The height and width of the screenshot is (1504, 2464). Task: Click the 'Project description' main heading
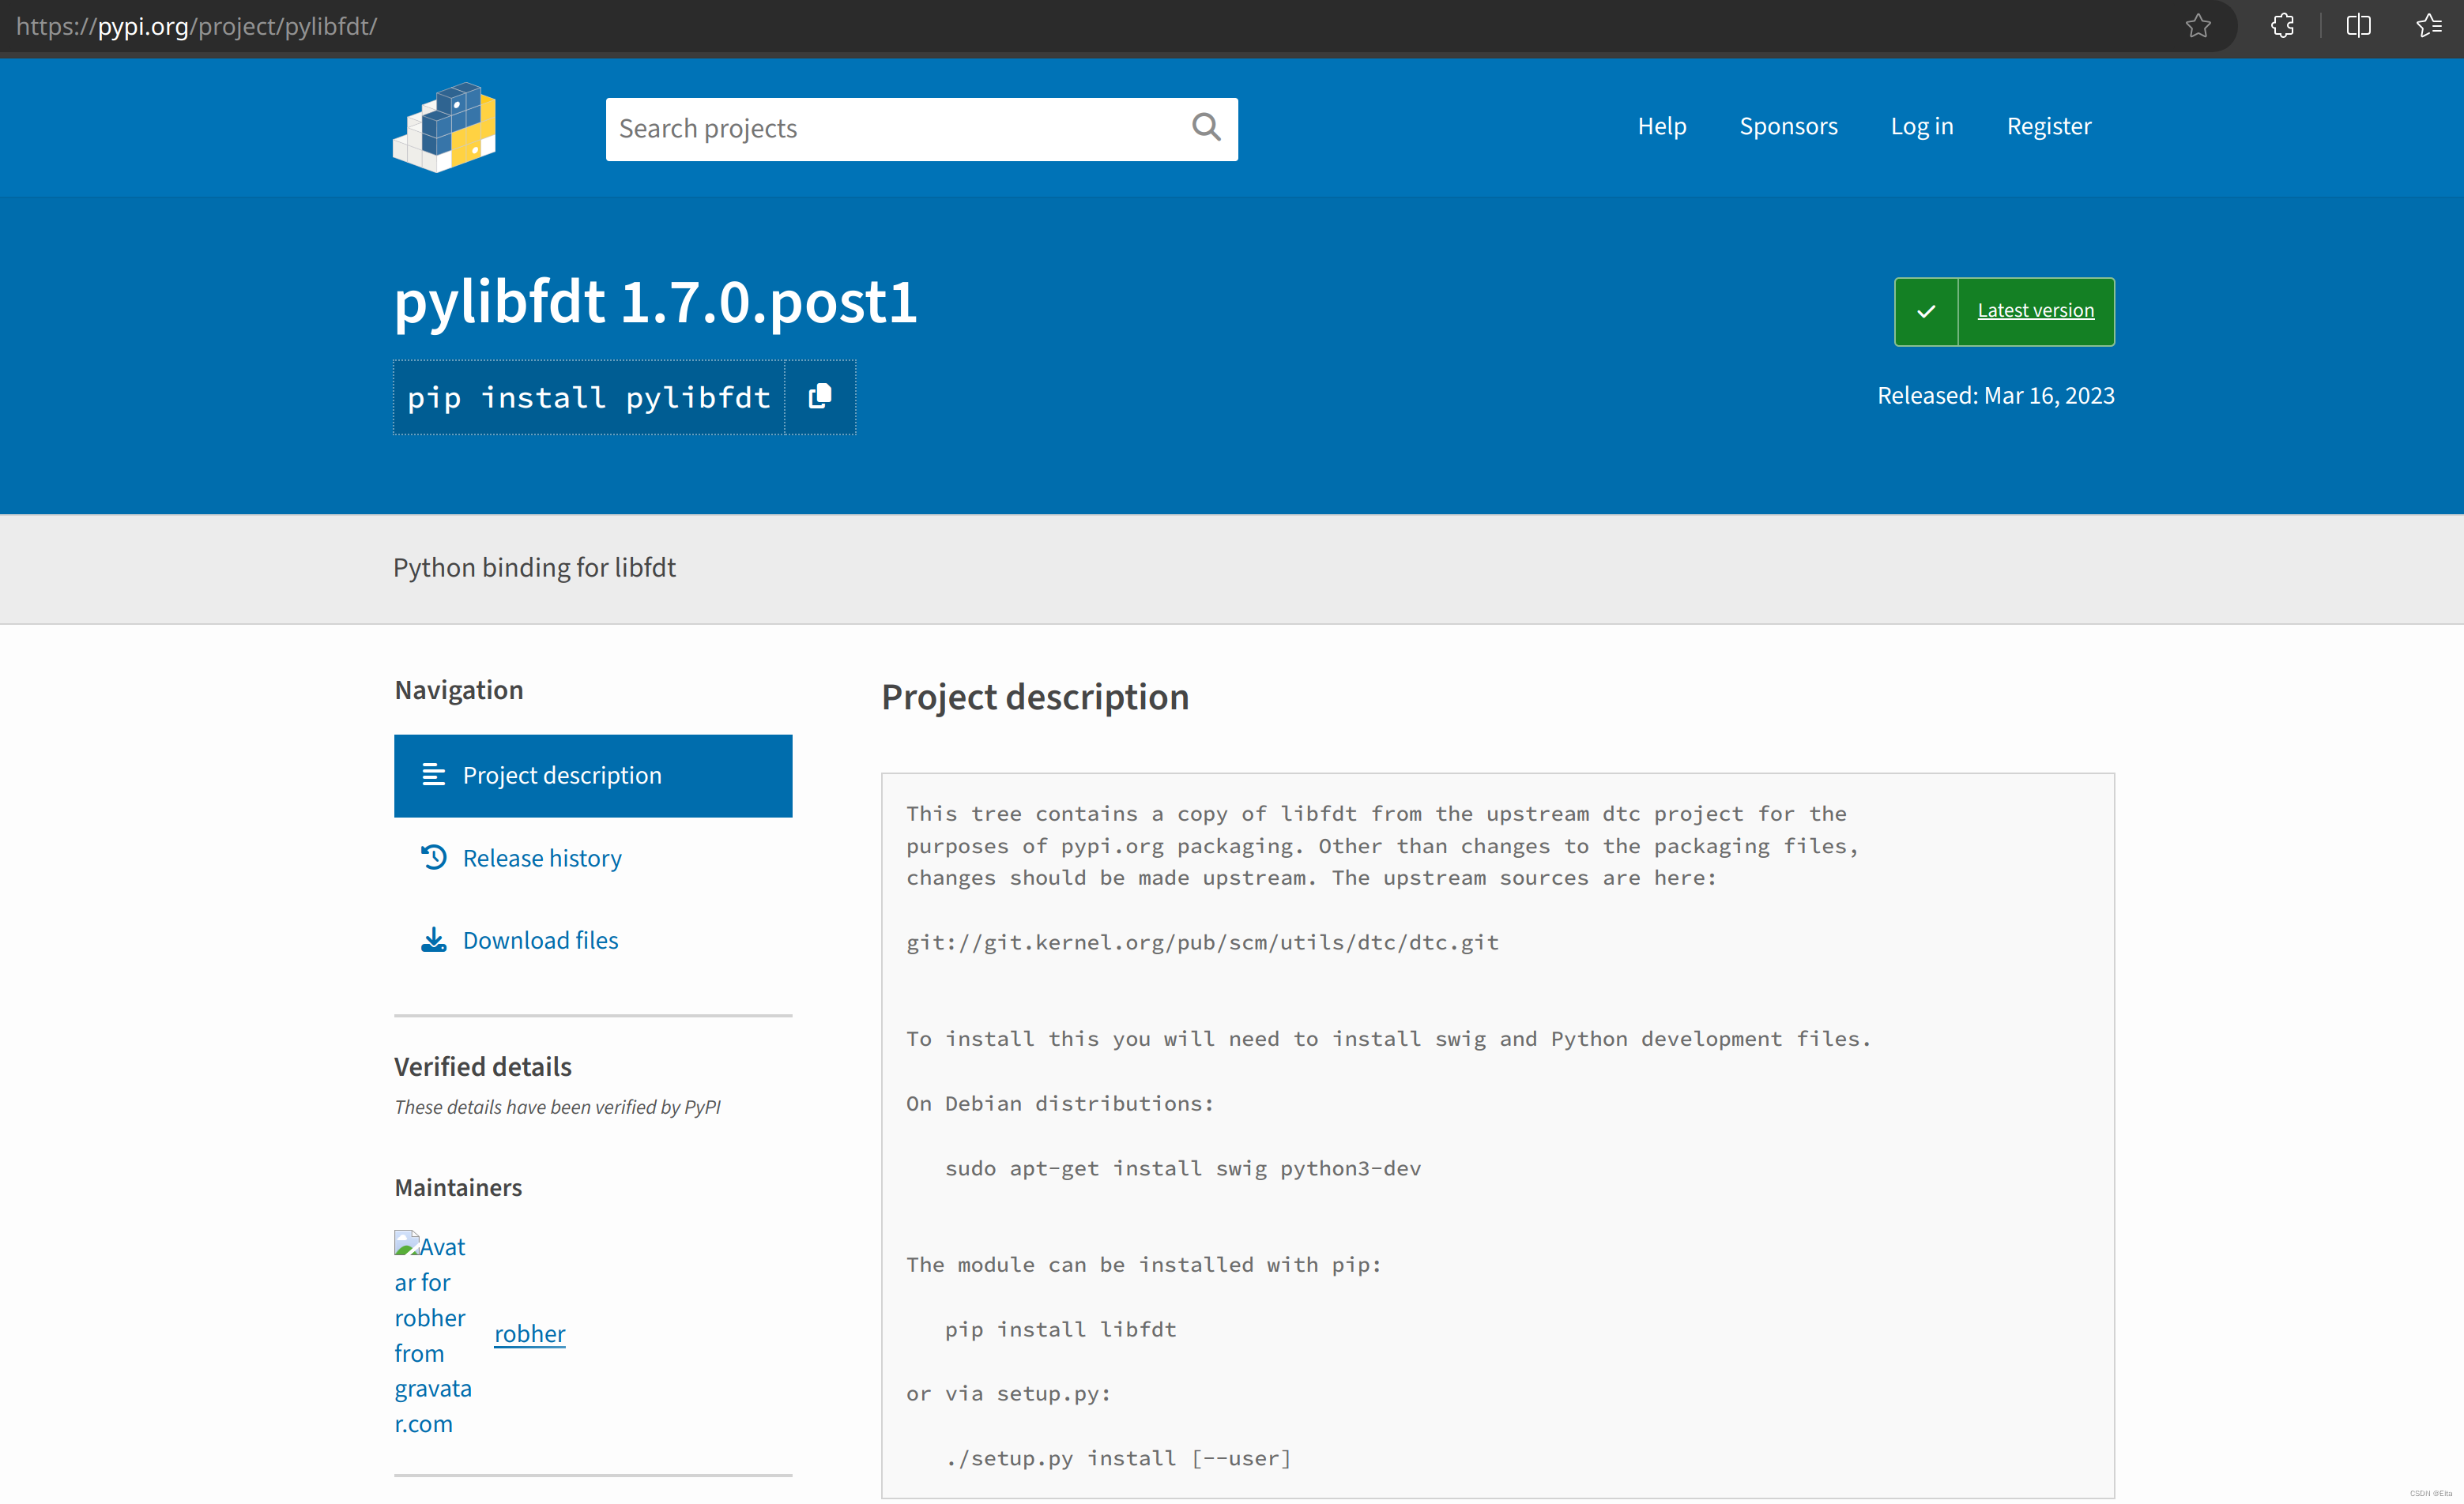1035,697
